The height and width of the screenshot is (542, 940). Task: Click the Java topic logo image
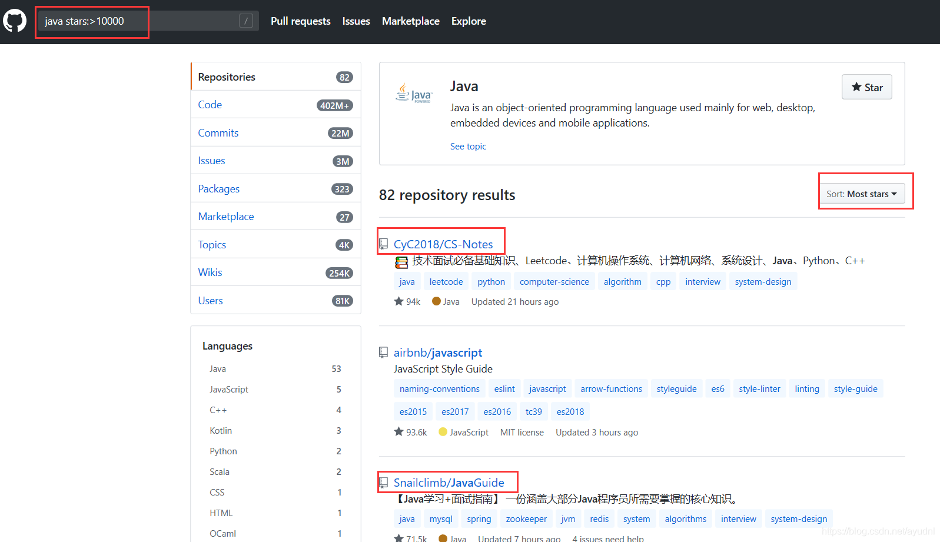tap(414, 93)
